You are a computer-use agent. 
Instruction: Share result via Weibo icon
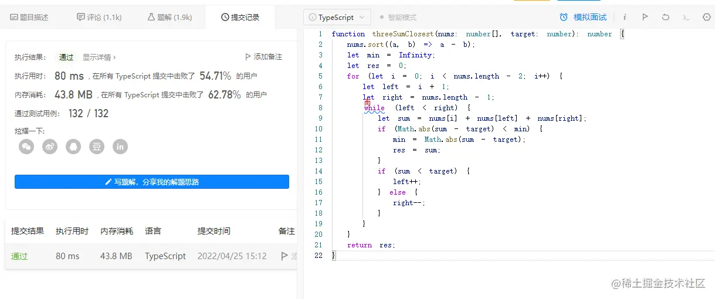50,147
